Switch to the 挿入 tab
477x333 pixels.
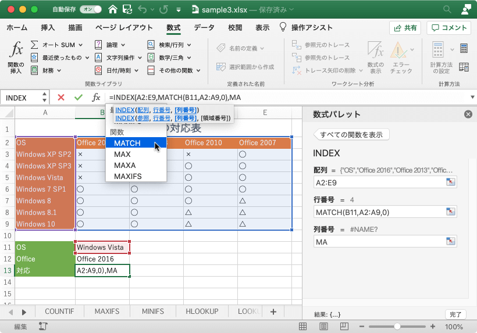pos(48,28)
